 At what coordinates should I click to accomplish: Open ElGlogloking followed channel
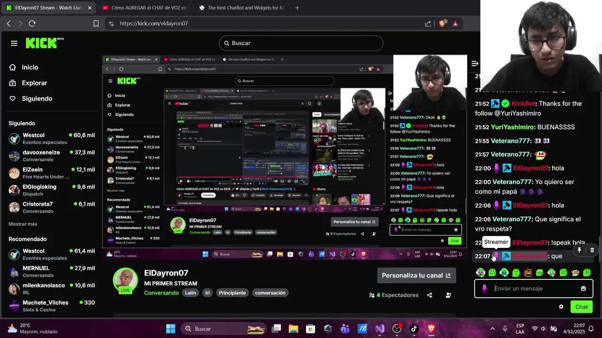52,190
